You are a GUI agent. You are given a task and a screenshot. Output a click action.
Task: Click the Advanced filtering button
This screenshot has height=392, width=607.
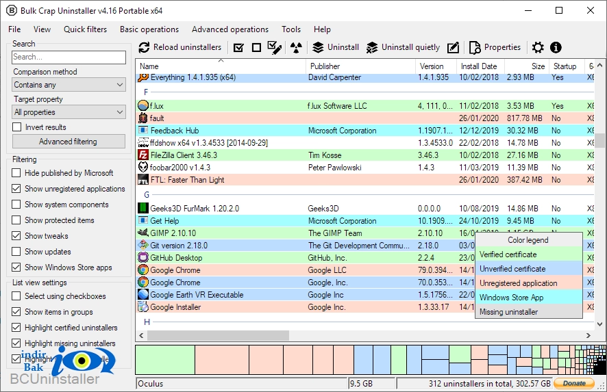click(x=69, y=142)
